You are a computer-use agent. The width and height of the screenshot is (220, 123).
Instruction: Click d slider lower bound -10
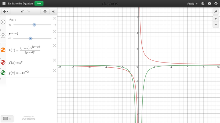click(10, 25)
